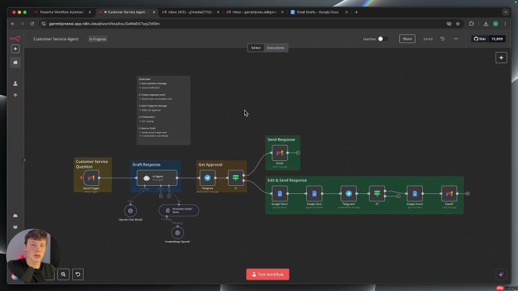518x291 pixels.
Task: Bookmark this page with star icon
Action: pos(458,24)
